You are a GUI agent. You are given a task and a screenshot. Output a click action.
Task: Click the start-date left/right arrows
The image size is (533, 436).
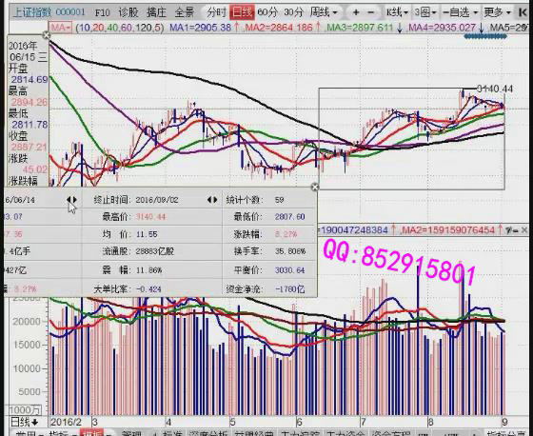click(71, 200)
